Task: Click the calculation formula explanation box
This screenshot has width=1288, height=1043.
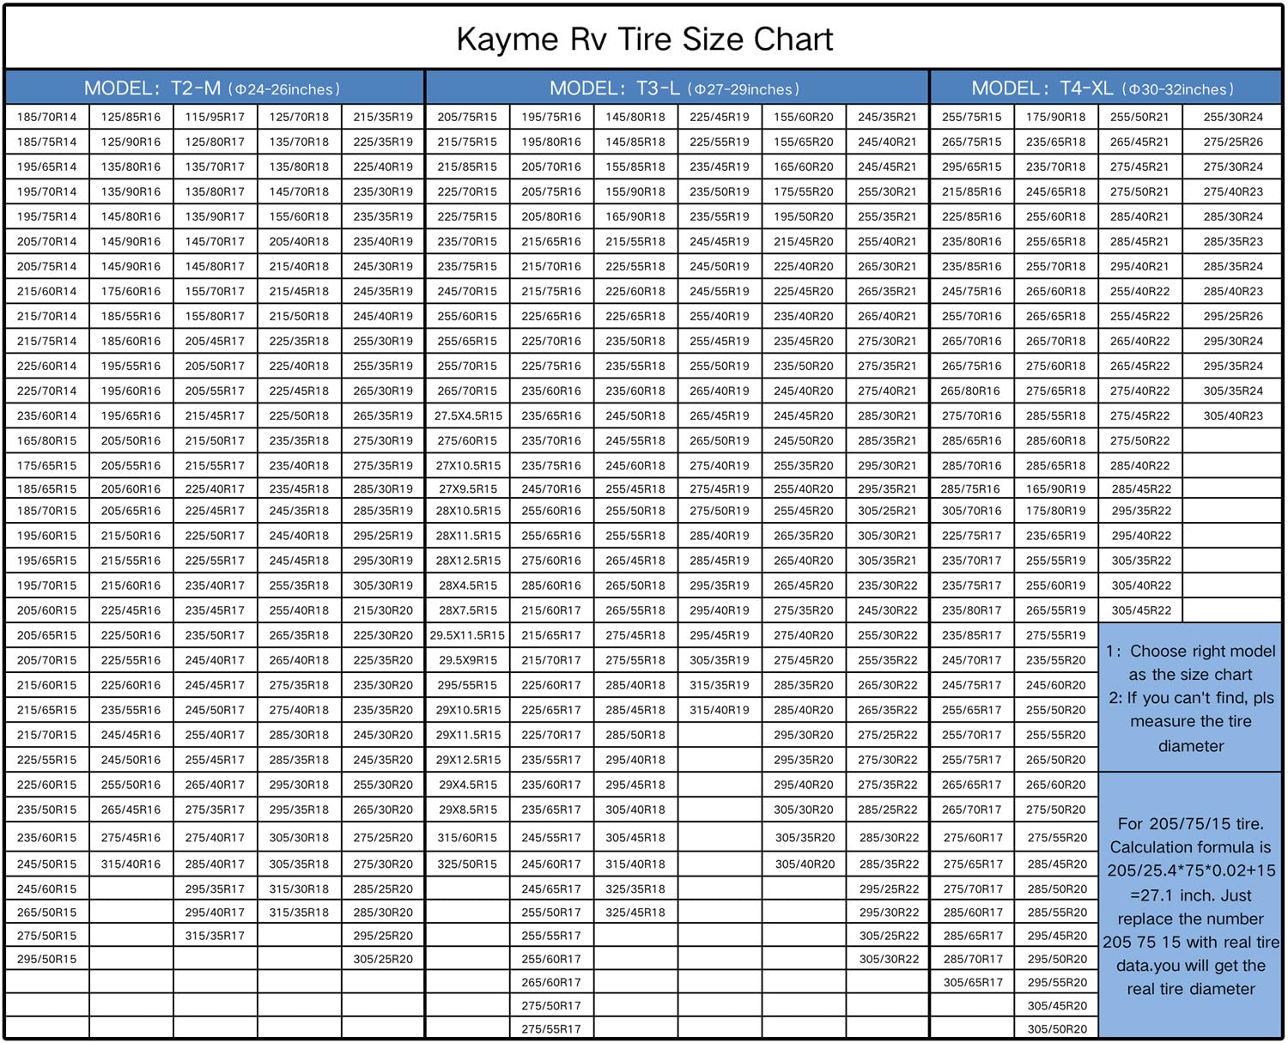Action: click(x=1190, y=906)
